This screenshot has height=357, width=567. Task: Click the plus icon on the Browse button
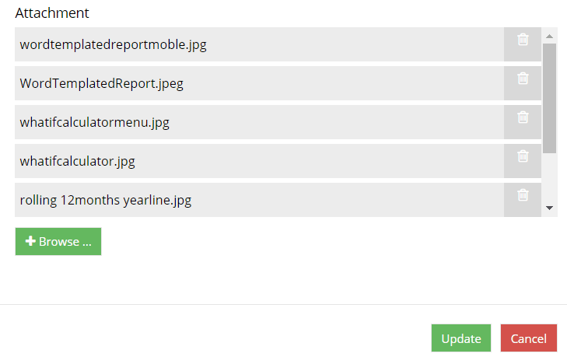pos(30,241)
